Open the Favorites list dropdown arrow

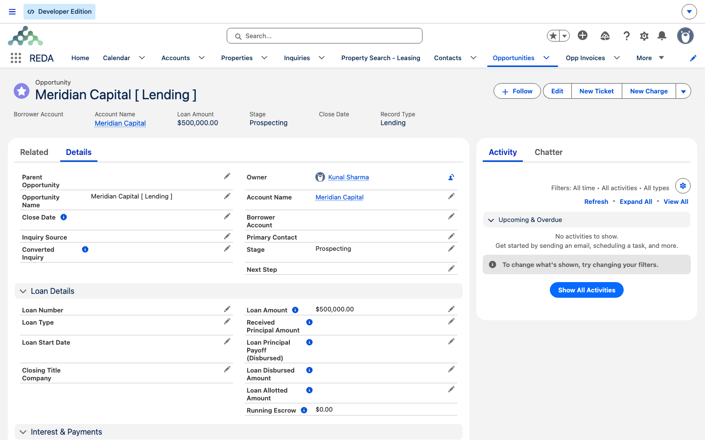point(564,36)
